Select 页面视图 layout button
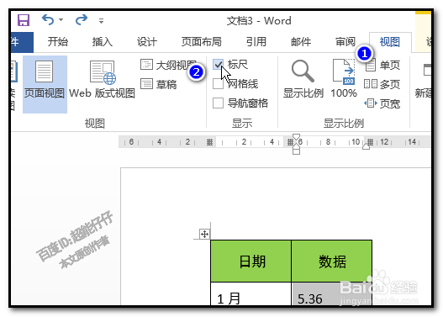The width and height of the screenshot is (443, 317). click(45, 84)
